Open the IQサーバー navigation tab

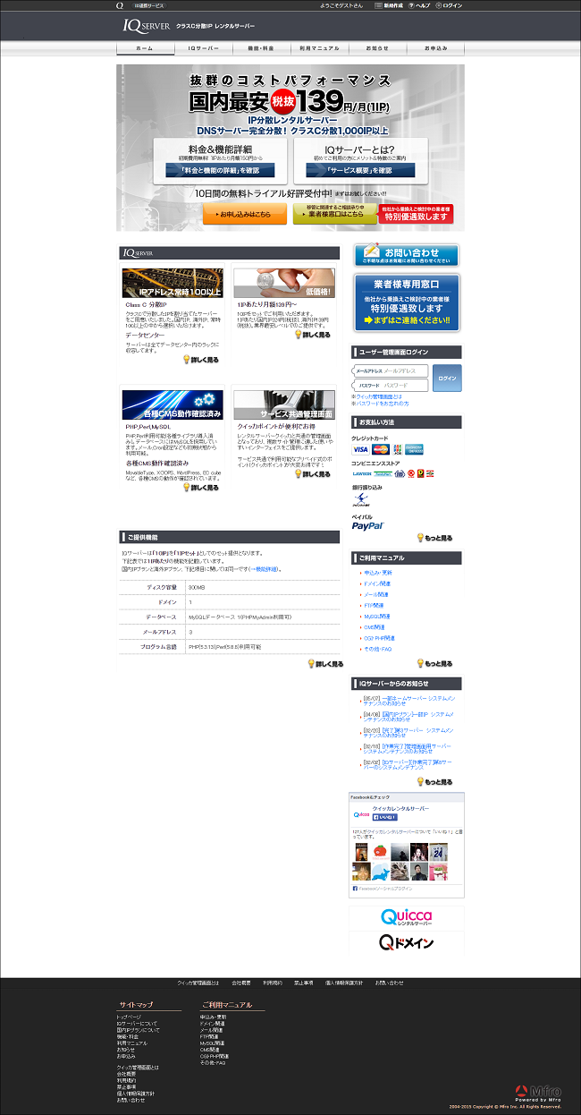tap(203, 47)
